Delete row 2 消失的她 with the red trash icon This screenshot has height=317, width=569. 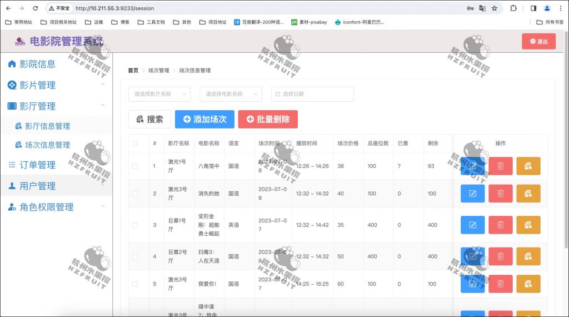point(501,194)
